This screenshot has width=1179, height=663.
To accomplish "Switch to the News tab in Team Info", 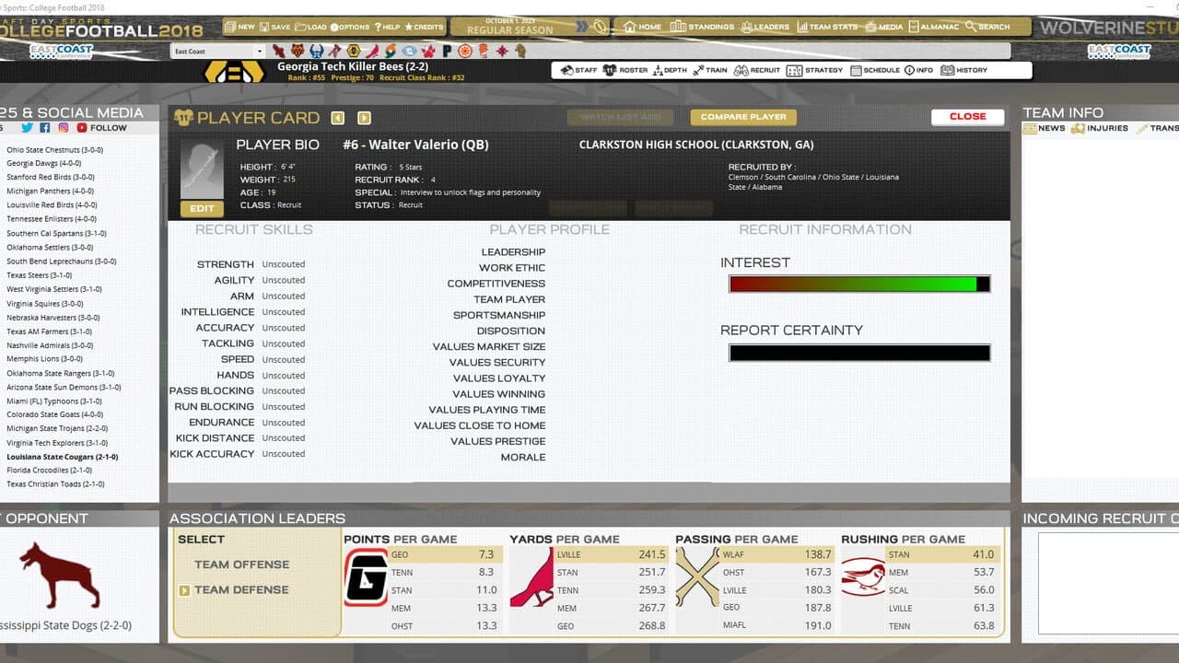I will tap(1045, 129).
